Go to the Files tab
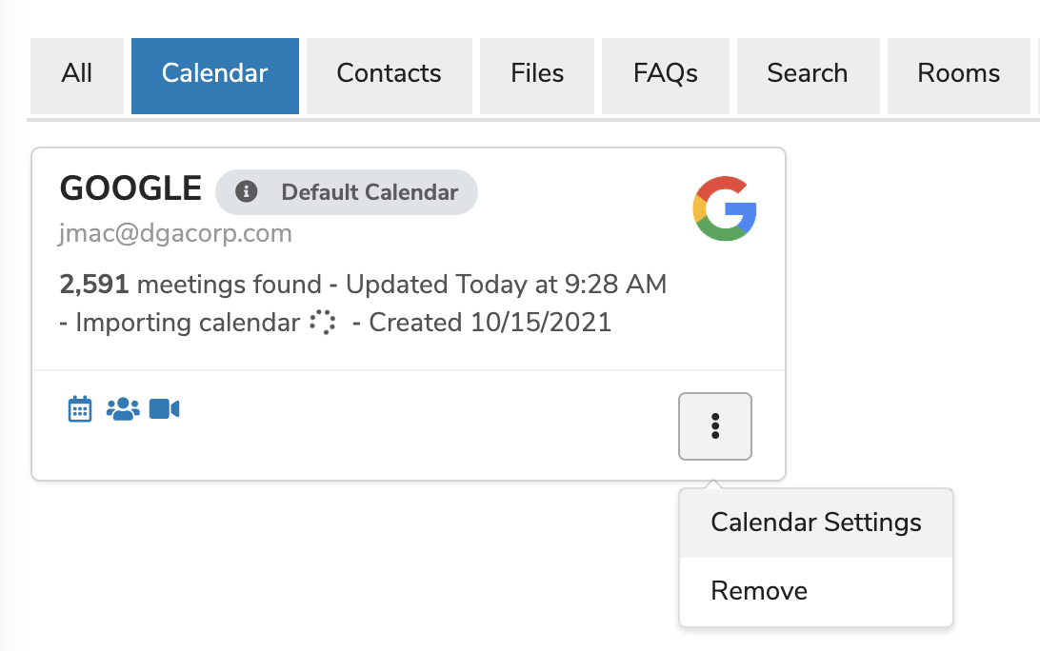Screen dimensions: 1040x651 click(537, 74)
